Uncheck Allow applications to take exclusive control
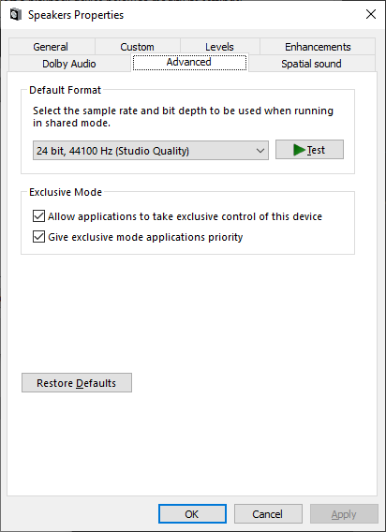Image resolution: width=386 pixels, height=532 pixels. (x=38, y=216)
